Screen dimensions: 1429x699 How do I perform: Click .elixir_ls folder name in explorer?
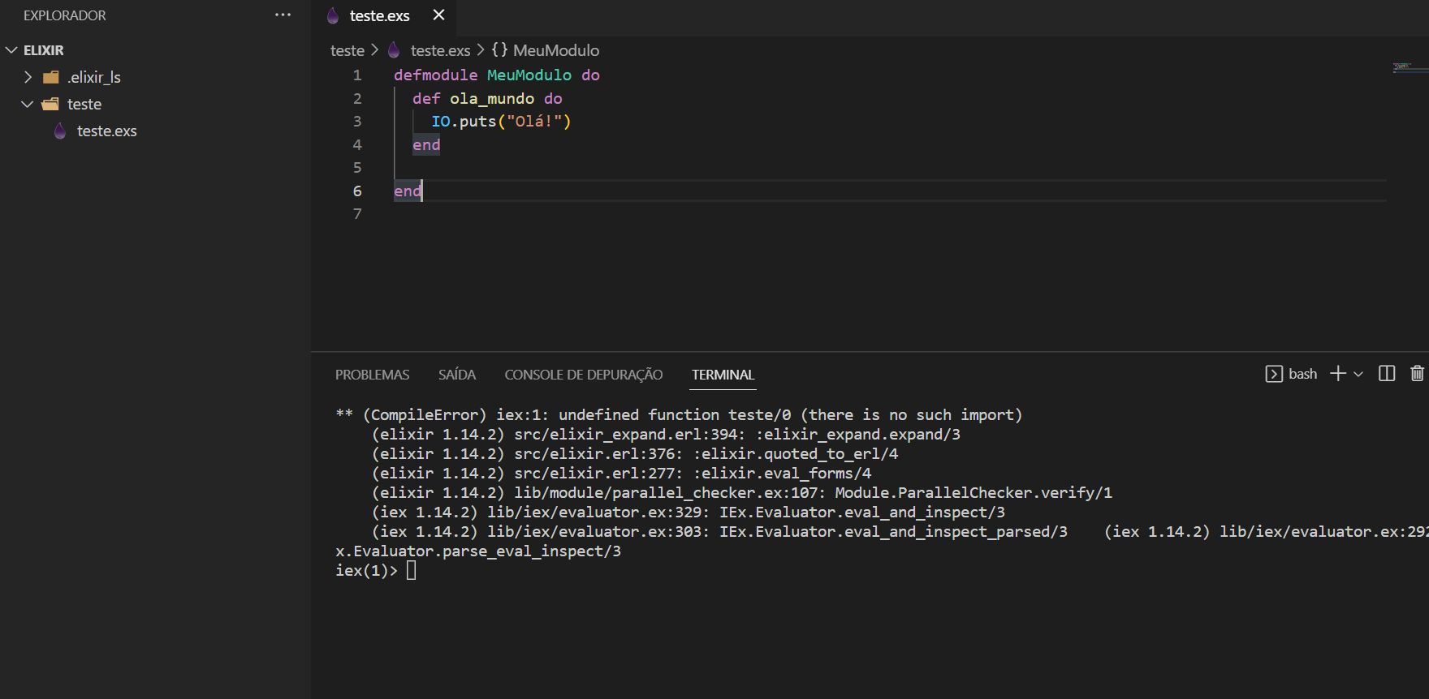click(94, 77)
